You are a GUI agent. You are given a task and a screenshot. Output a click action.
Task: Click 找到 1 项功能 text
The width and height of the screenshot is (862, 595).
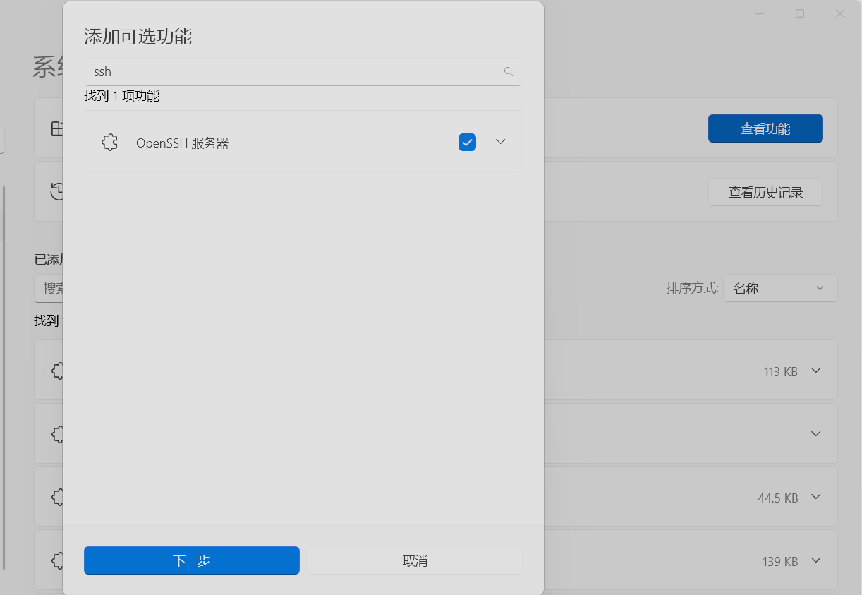tap(121, 96)
